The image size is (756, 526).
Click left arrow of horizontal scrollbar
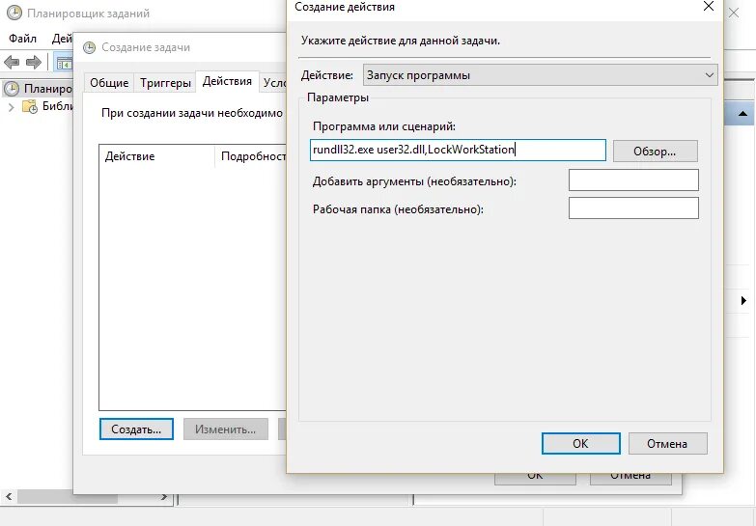(x=9, y=496)
